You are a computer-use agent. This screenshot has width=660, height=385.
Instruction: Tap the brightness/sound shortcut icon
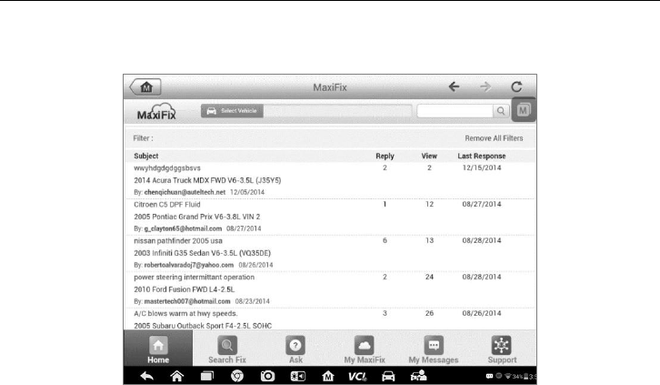tap(297, 376)
